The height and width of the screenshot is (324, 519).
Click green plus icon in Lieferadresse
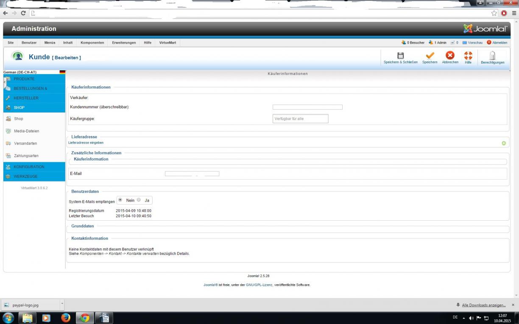click(504, 143)
